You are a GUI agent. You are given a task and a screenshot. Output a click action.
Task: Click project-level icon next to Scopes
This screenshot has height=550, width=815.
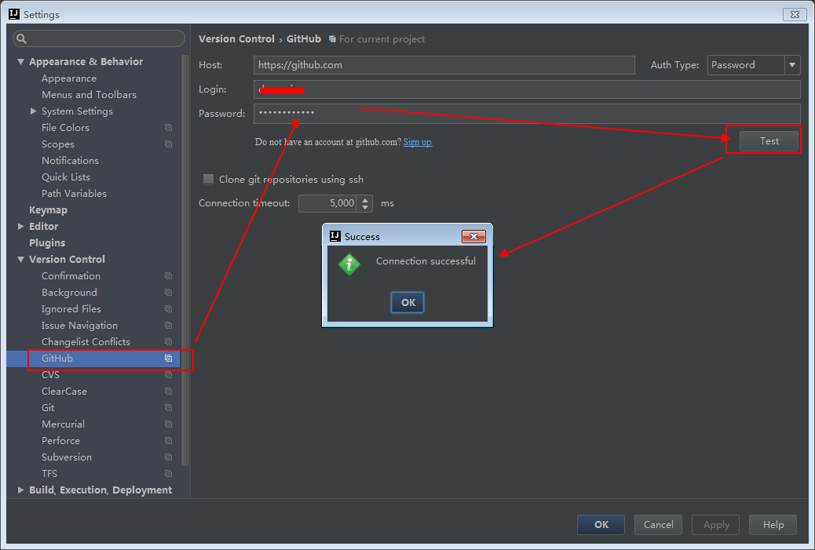tap(168, 144)
